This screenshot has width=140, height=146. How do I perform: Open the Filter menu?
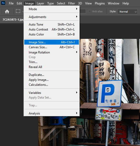[x=72, y=3]
